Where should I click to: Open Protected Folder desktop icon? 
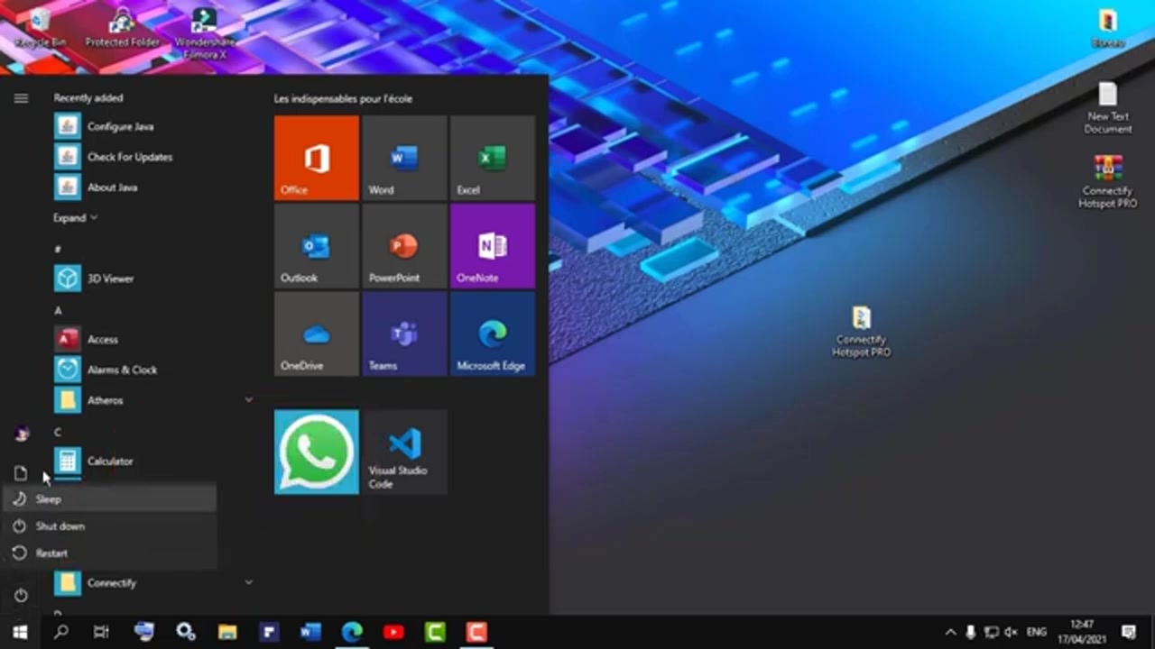[122, 28]
